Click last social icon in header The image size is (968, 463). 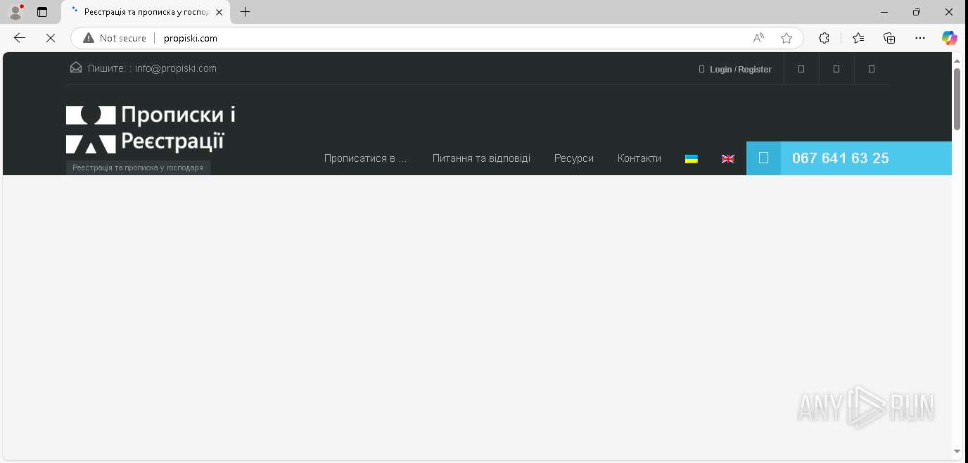872,69
